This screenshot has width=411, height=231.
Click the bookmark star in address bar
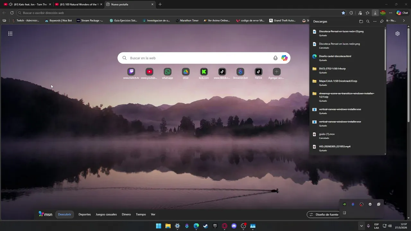[x=343, y=13]
